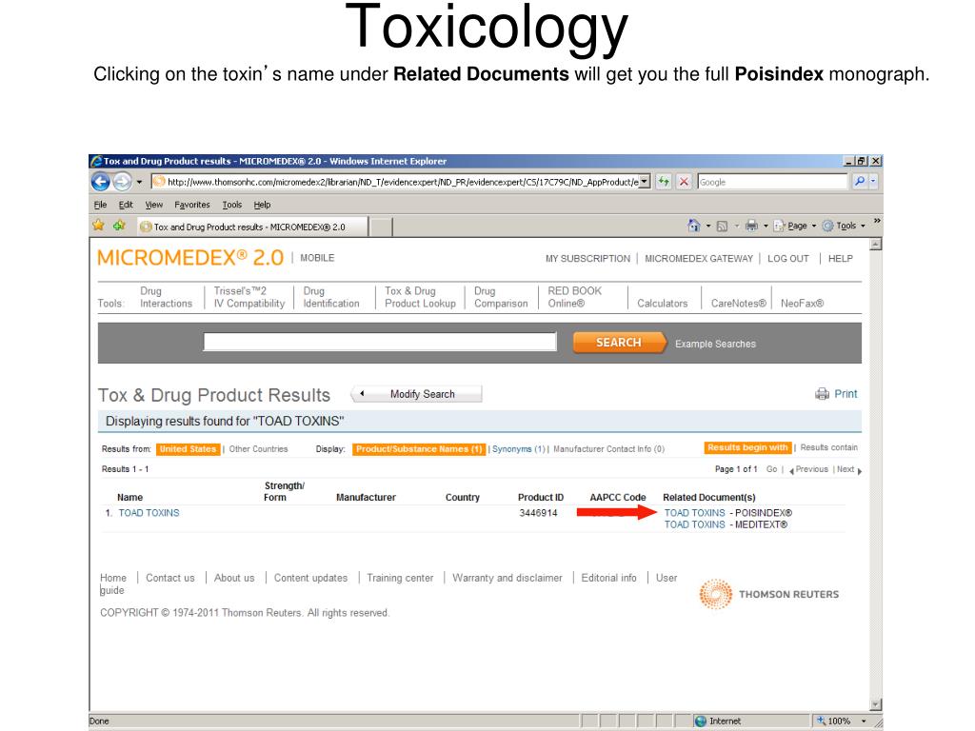The height and width of the screenshot is (731, 975).
Task: Click the browser Forward arrow button
Action: pos(122,182)
